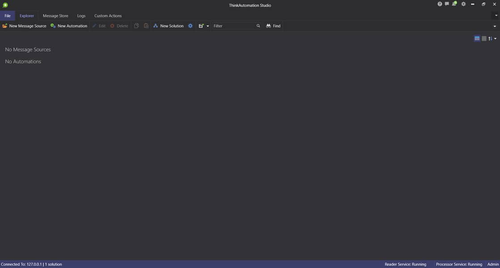This screenshot has width=500, height=268.
Task: Switch to the Message Store tab
Action: click(x=55, y=16)
